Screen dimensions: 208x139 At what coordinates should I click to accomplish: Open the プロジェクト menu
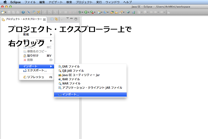(x=84, y=2)
